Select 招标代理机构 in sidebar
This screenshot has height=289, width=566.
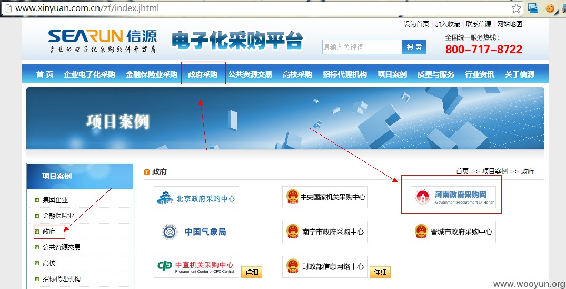62,279
